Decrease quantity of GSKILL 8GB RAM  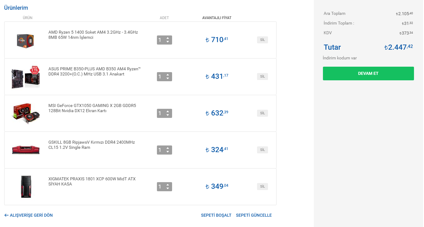point(168,152)
